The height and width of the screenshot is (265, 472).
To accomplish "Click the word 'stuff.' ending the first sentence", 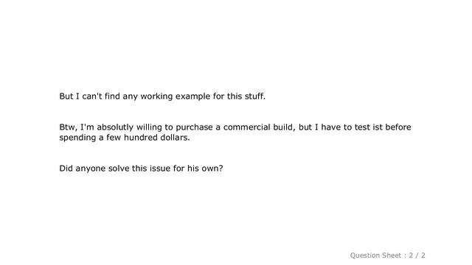I will click(254, 96).
